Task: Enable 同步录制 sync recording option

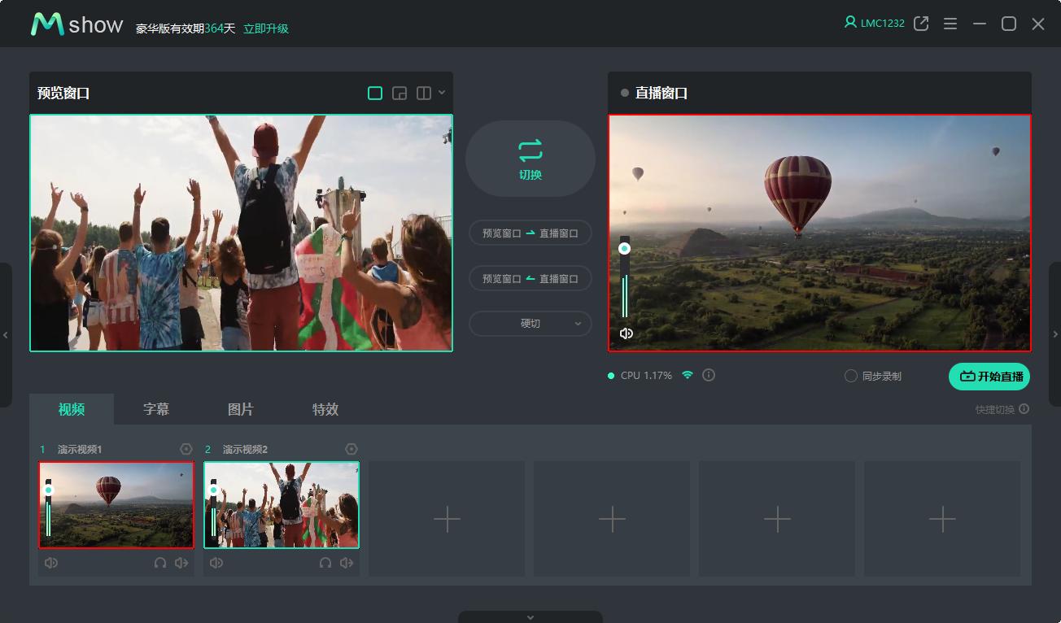Action: point(851,376)
